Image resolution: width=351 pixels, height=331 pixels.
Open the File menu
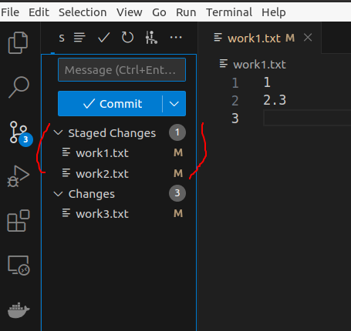(10, 12)
